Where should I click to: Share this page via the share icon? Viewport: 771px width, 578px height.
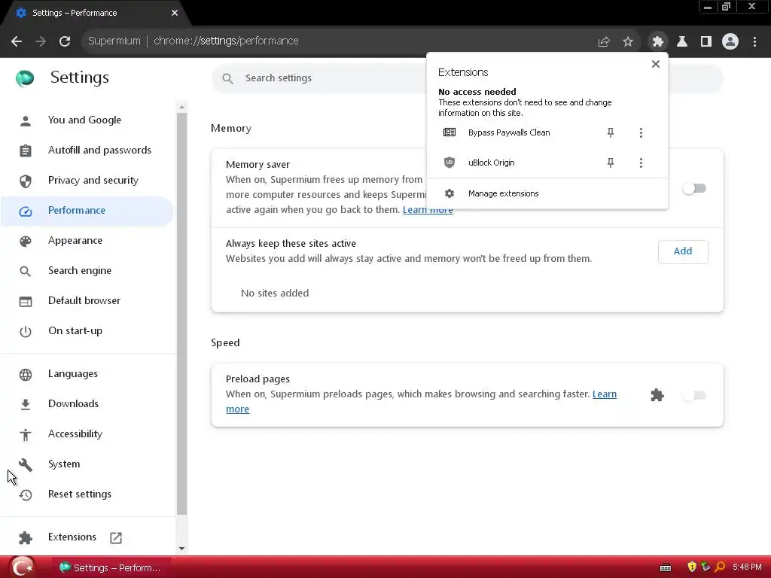pyautogui.click(x=603, y=42)
